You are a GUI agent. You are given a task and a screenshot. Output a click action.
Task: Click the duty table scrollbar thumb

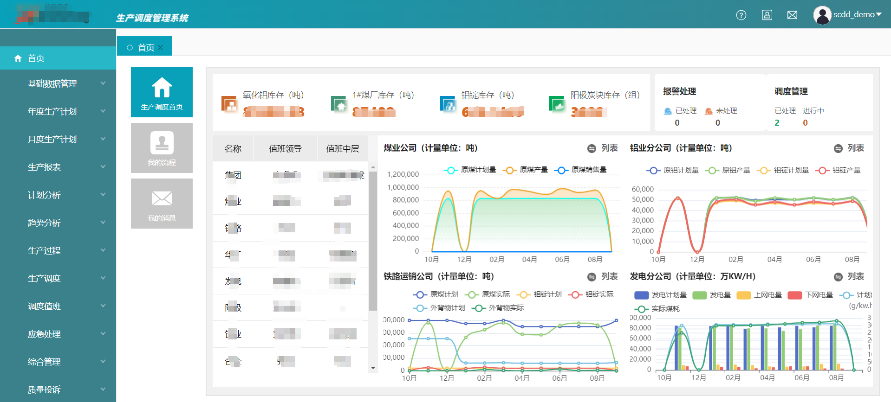click(x=373, y=241)
